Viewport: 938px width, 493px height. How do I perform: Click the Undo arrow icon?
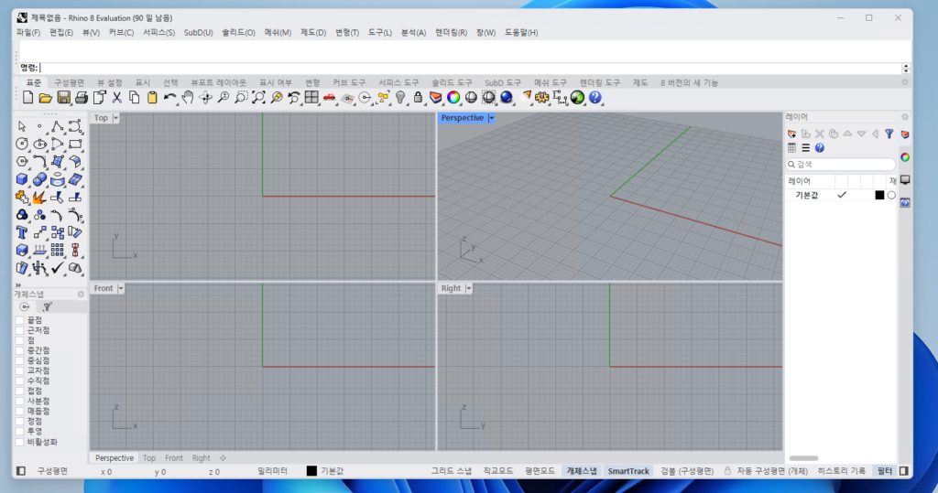(169, 97)
